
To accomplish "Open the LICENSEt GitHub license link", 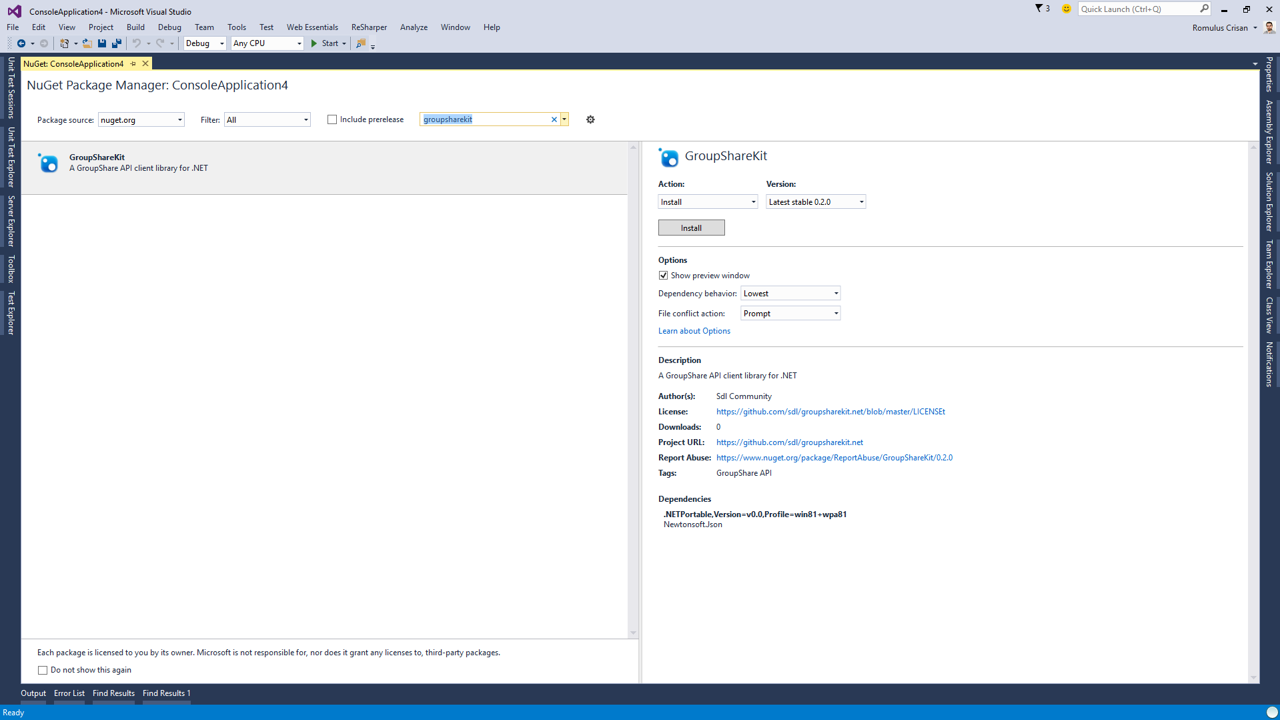I will point(830,412).
